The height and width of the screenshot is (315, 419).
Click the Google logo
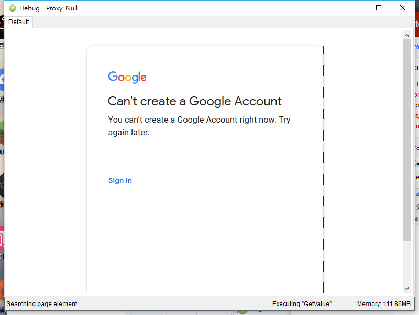[x=127, y=78]
